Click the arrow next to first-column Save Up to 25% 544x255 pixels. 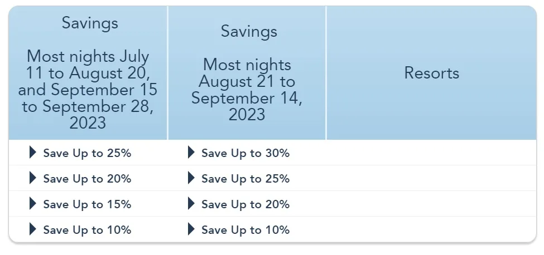click(32, 152)
